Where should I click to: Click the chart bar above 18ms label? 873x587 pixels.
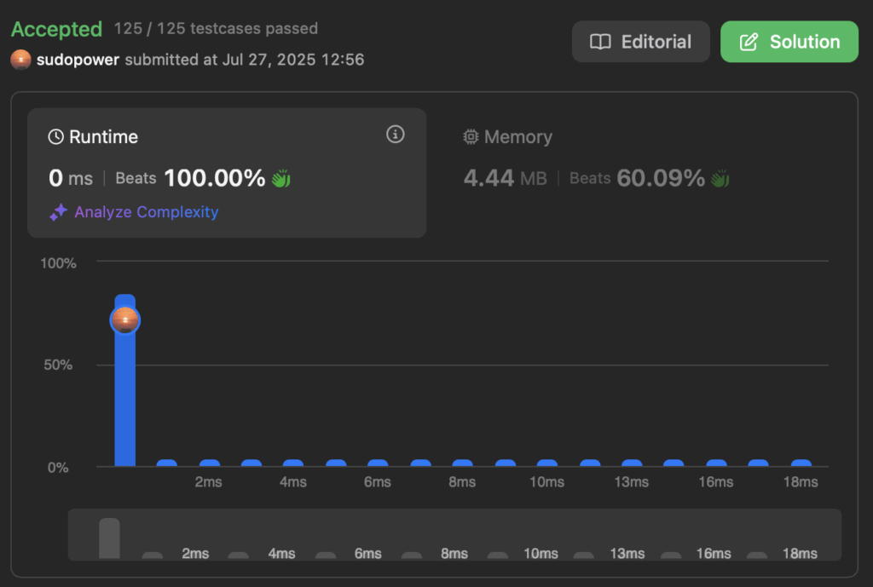801,463
